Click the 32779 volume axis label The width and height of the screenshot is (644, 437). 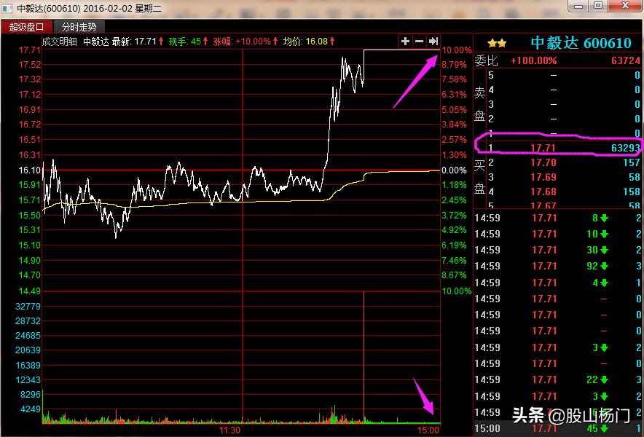pyautogui.click(x=28, y=306)
